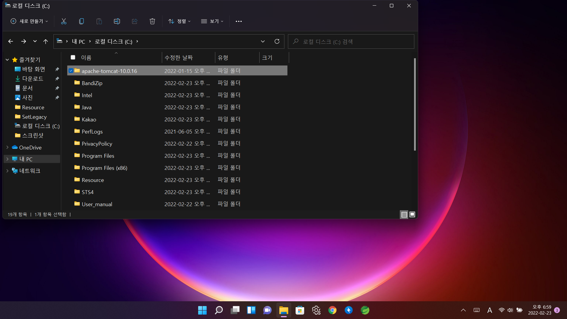Collapse the 즐겨찾기 favorites section
This screenshot has height=319, width=567.
coord(7,60)
